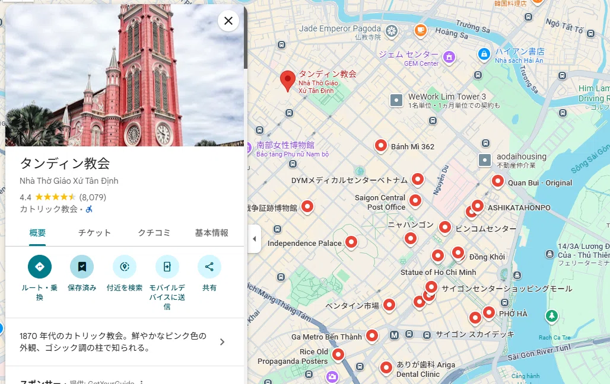Click the wheelchair accessibility icon
The image size is (610, 384).
pyautogui.click(x=89, y=209)
